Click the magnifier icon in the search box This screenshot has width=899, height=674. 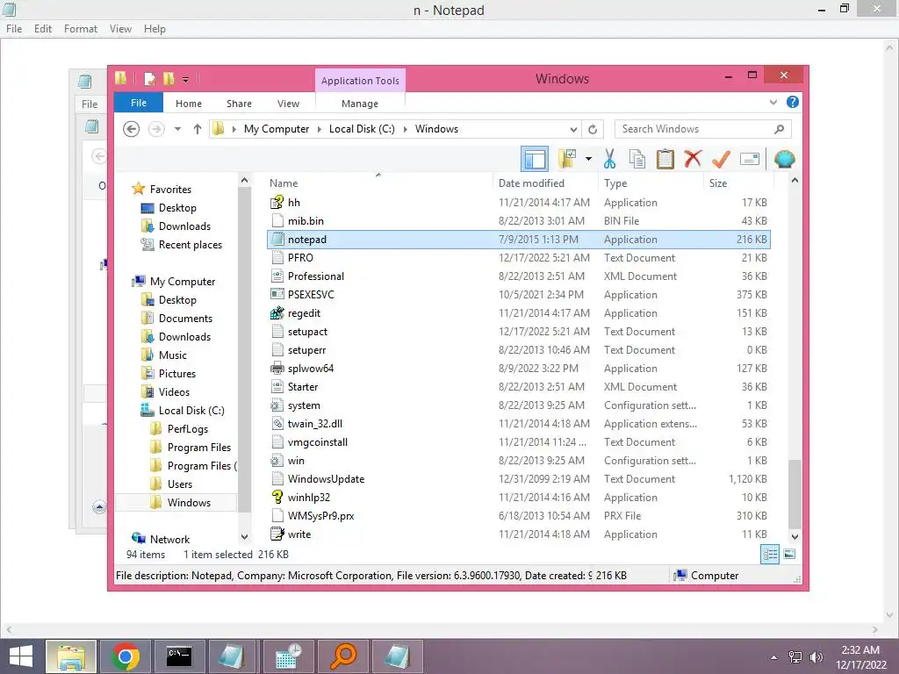(779, 129)
